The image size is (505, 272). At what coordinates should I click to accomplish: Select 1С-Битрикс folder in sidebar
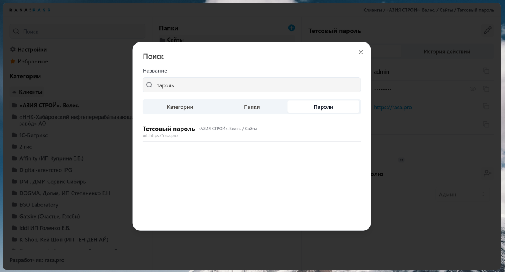tap(34, 135)
